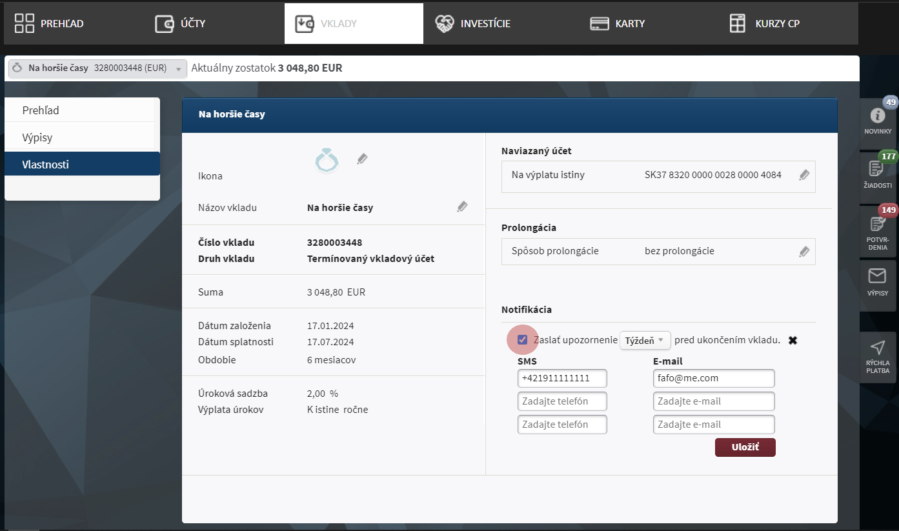This screenshot has width=899, height=531.
Task: Open the Karty section
Action: (617, 23)
